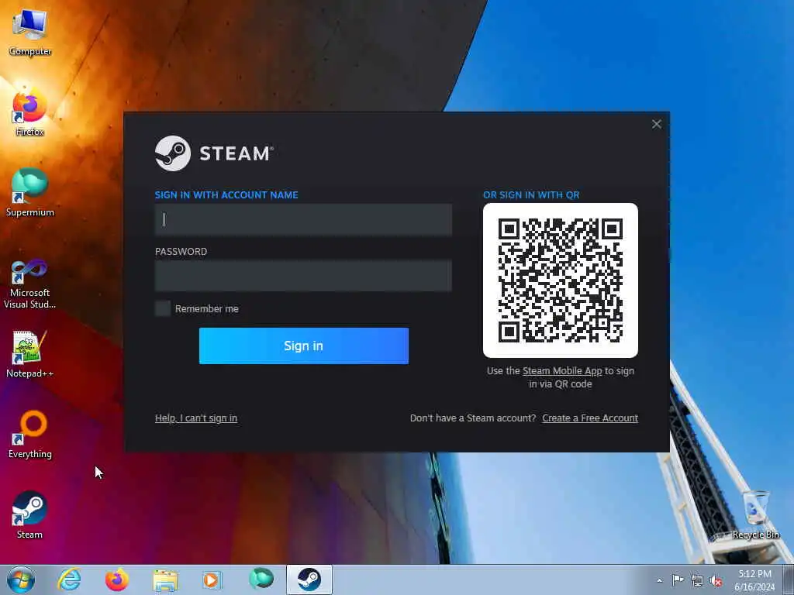
Task: Open the Action Center flag icon
Action: tap(678, 580)
